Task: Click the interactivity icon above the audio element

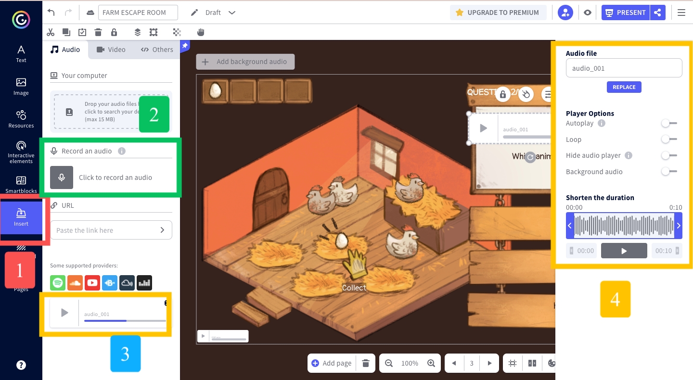Action: [526, 94]
